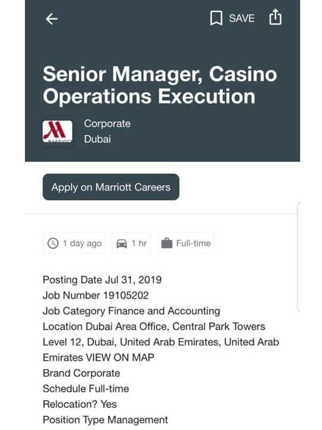Click Apply on Marriott Careers button
Screen dimensions: 322x430
[111, 187]
